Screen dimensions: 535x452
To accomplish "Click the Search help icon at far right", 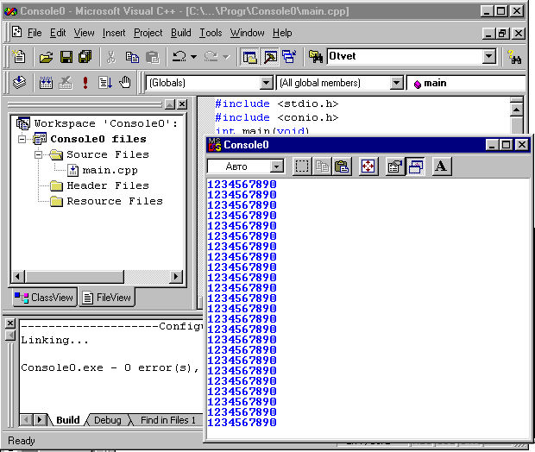I will pyautogui.click(x=514, y=57).
